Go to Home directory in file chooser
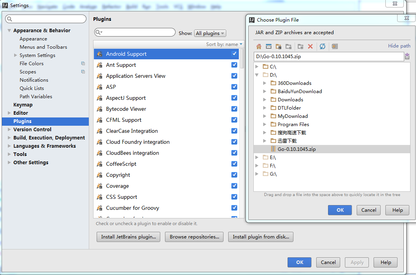 258,46
